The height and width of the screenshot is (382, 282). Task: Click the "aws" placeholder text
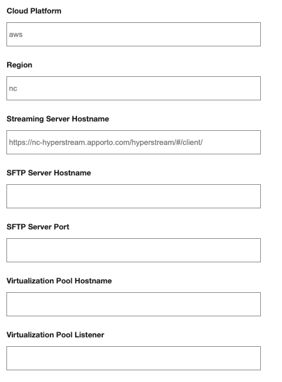[x=16, y=35]
